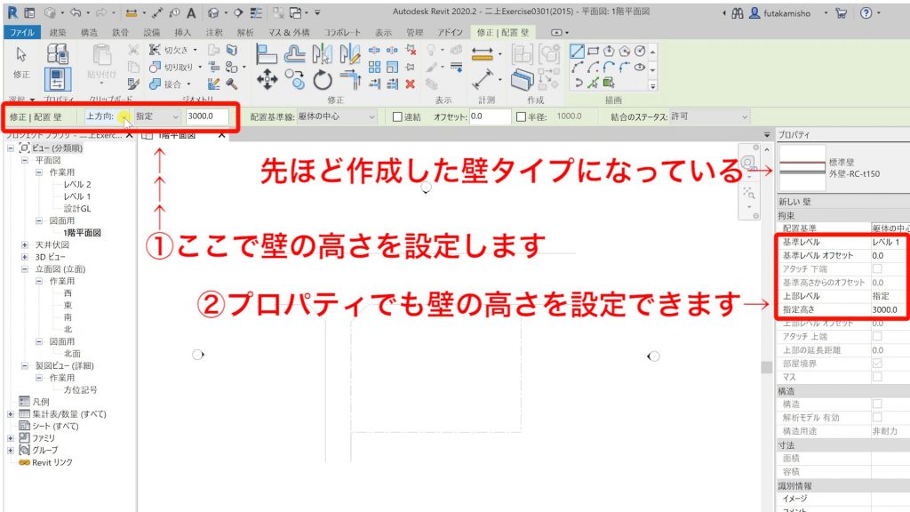Switch to the 建築 ribbon tab
The width and height of the screenshot is (910, 512).
pyautogui.click(x=59, y=31)
